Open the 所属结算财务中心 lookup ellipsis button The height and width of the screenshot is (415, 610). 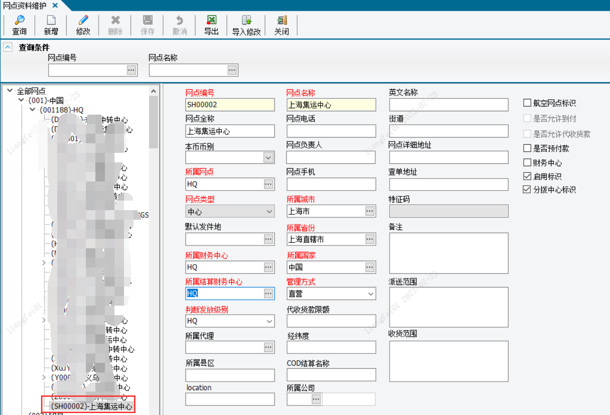pyautogui.click(x=269, y=293)
